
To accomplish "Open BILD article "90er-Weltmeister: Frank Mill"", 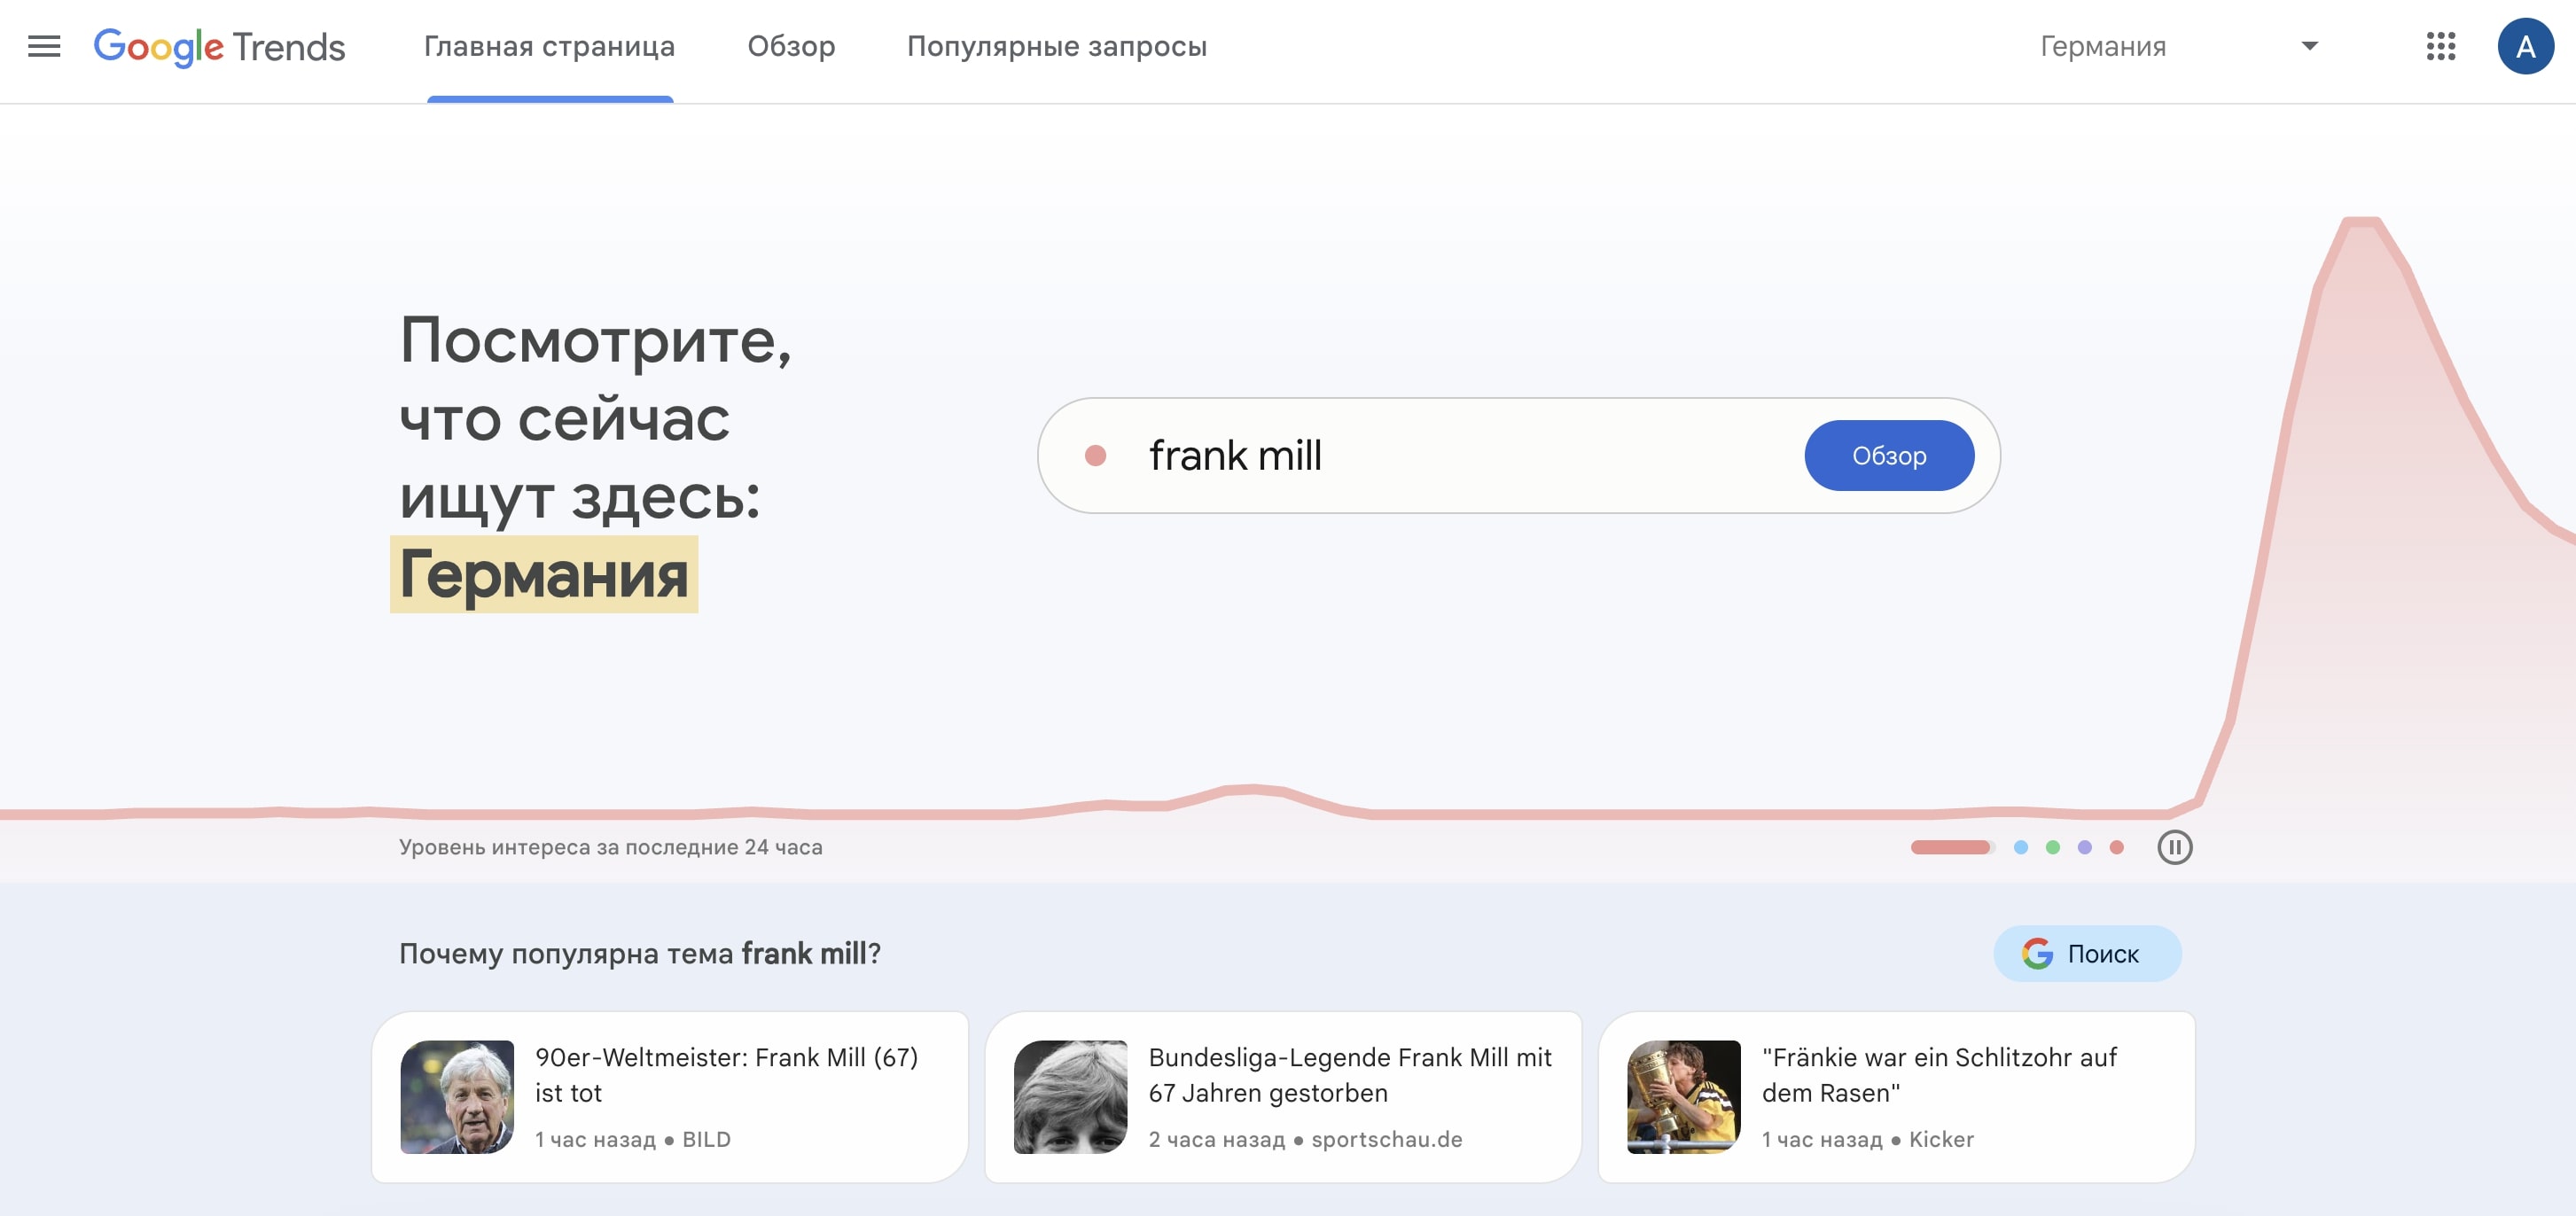I will [669, 1096].
